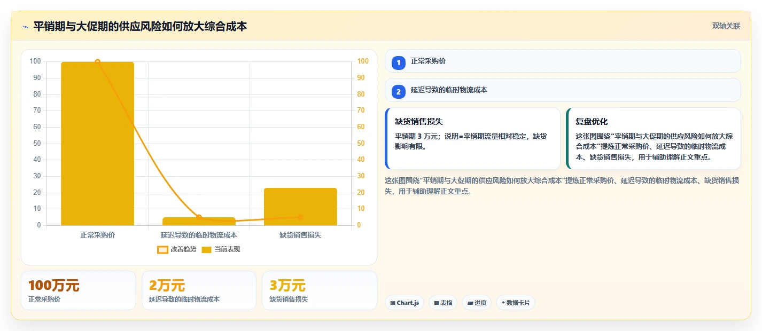The width and height of the screenshot is (762, 331).
Task: Click the lightning icon beside the title
Action: coord(25,27)
